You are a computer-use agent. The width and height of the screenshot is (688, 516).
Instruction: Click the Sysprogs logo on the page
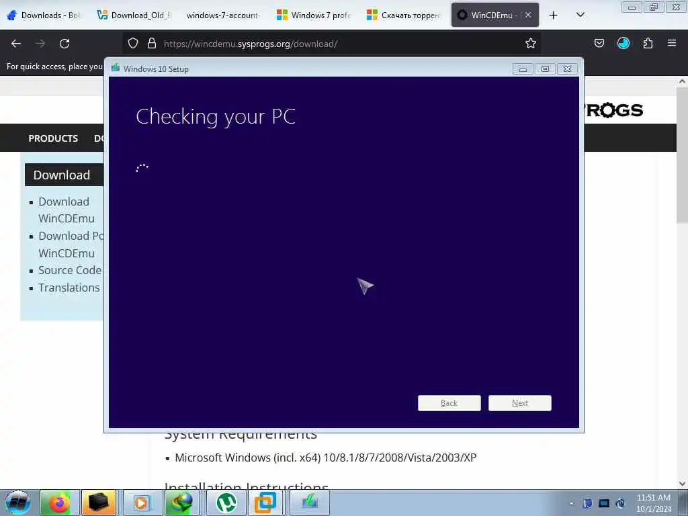tap(614, 110)
